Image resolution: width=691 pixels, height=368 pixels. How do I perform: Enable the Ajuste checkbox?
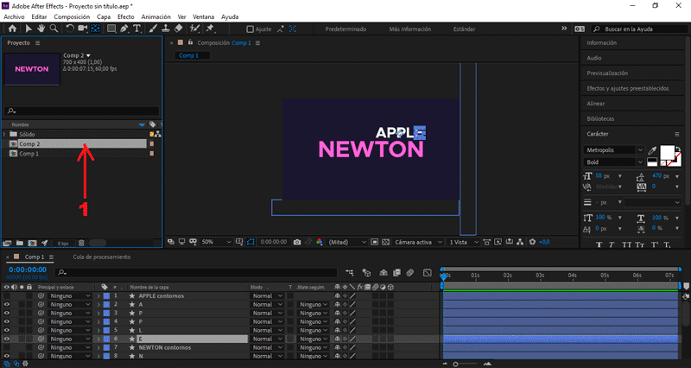pos(248,29)
